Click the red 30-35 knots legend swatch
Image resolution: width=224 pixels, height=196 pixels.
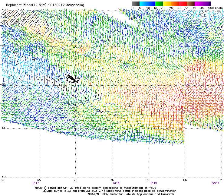pyautogui.click(x=183, y=4)
